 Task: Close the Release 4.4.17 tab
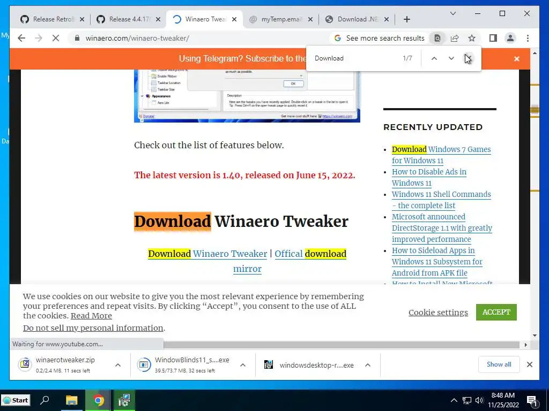coord(158,19)
